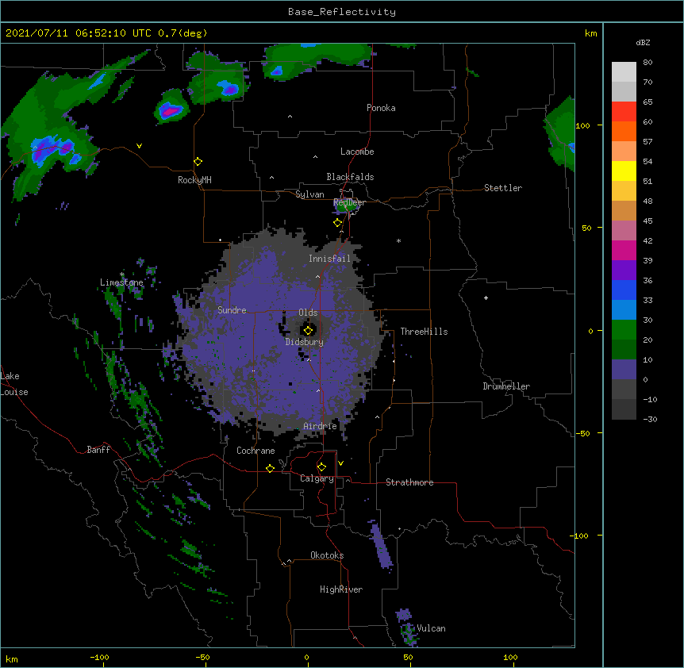Click the Limestone label
The height and width of the screenshot is (668, 684).
click(x=121, y=282)
